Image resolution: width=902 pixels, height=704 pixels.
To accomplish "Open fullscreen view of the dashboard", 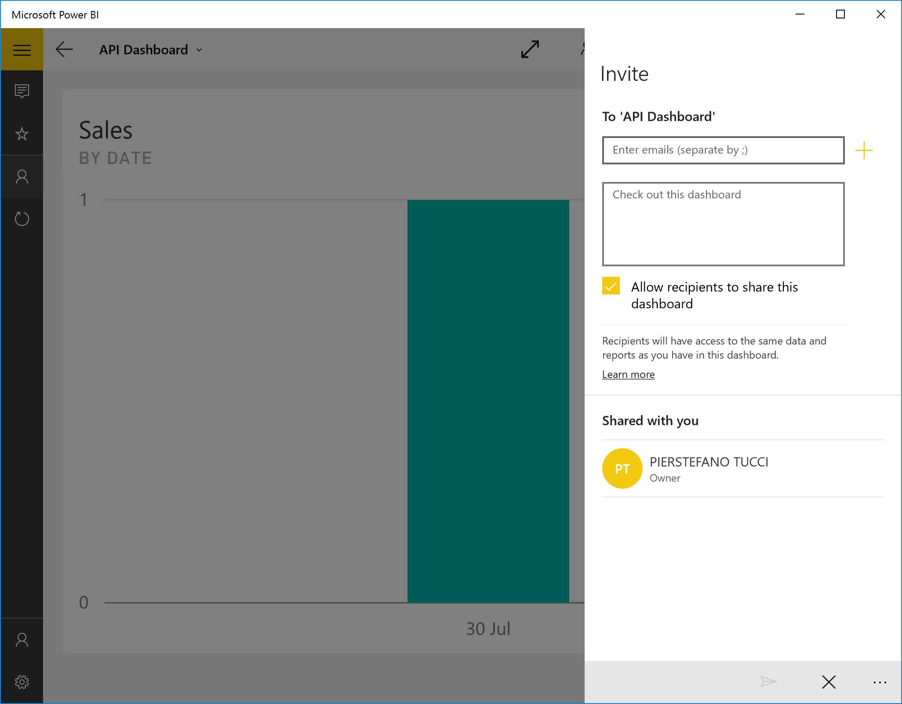I will pos(530,49).
